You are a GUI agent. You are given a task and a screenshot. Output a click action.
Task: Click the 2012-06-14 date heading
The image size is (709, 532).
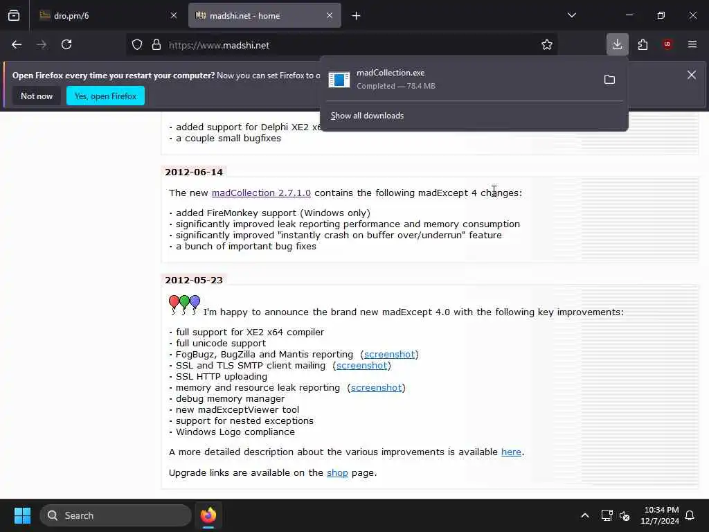[194, 172]
